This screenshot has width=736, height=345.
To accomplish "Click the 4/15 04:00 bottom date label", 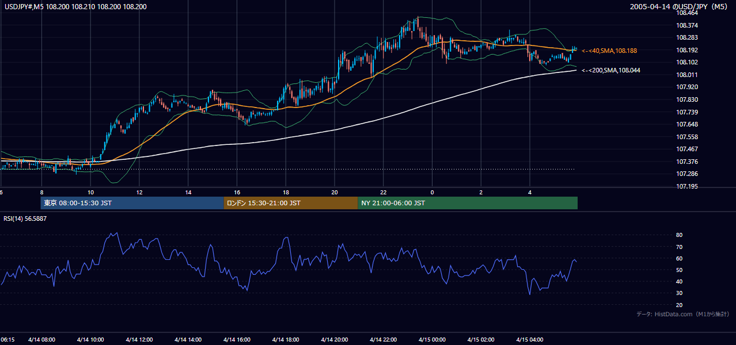I will pyautogui.click(x=530, y=340).
